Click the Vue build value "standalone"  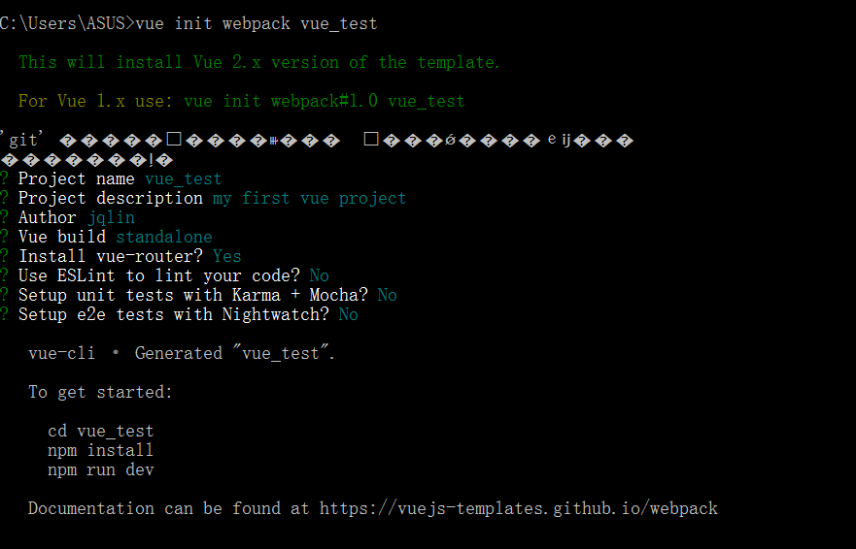click(x=163, y=237)
